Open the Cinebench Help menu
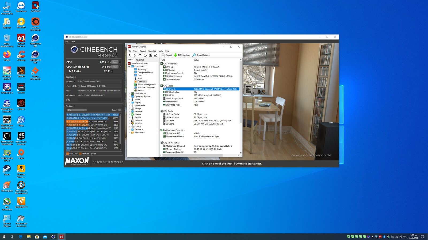 pos(73,41)
